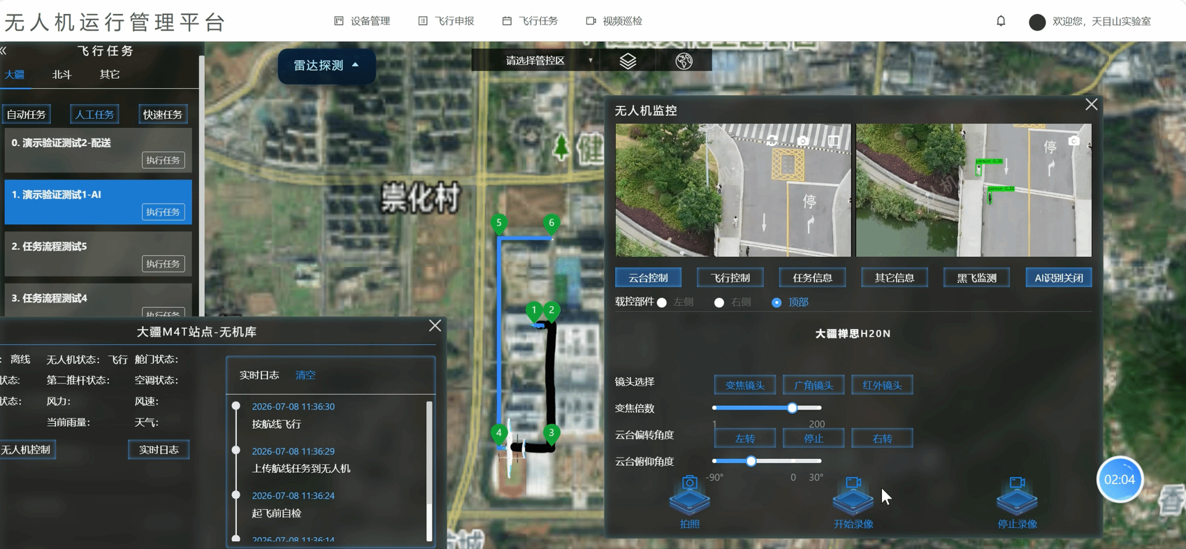Image resolution: width=1186 pixels, height=549 pixels.
Task: Click 停止 gimbal yaw button
Action: pyautogui.click(x=814, y=439)
